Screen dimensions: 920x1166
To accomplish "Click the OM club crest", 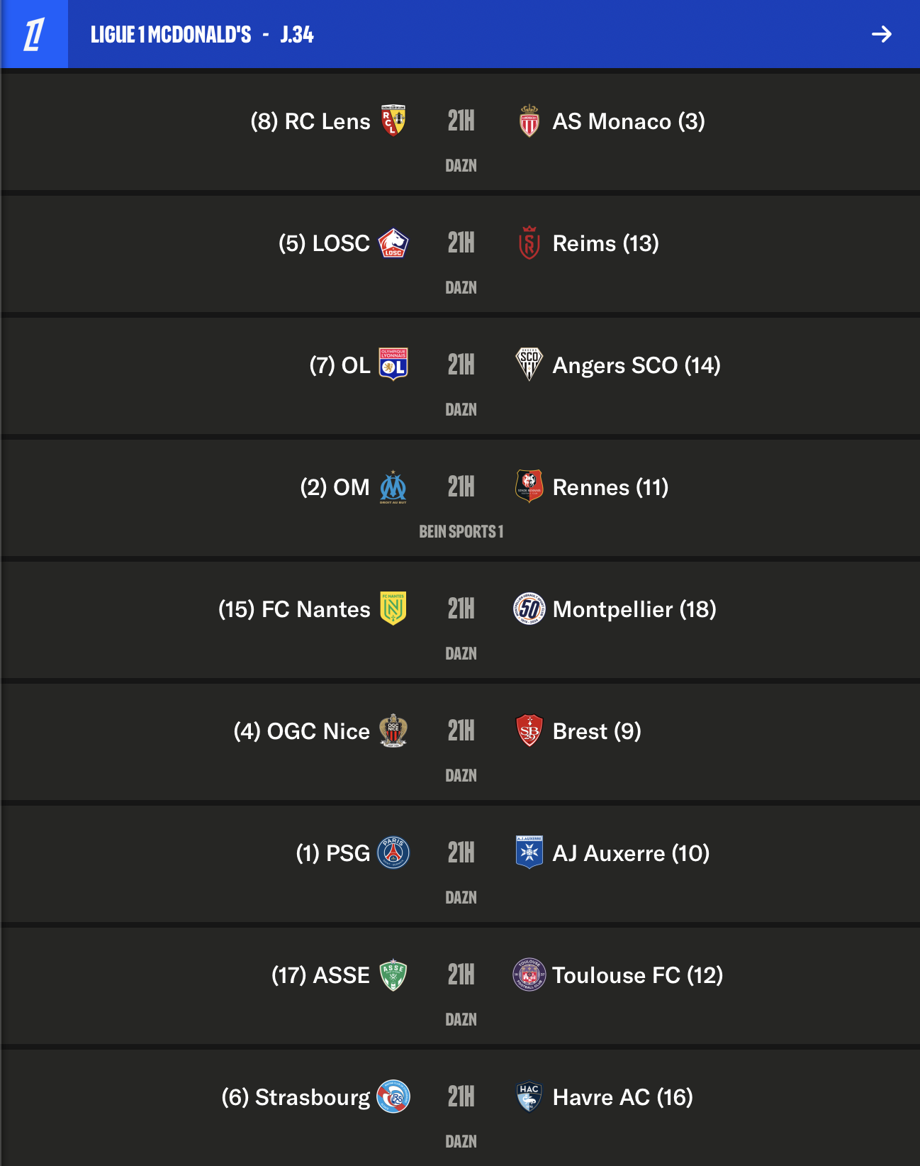I will [x=393, y=487].
